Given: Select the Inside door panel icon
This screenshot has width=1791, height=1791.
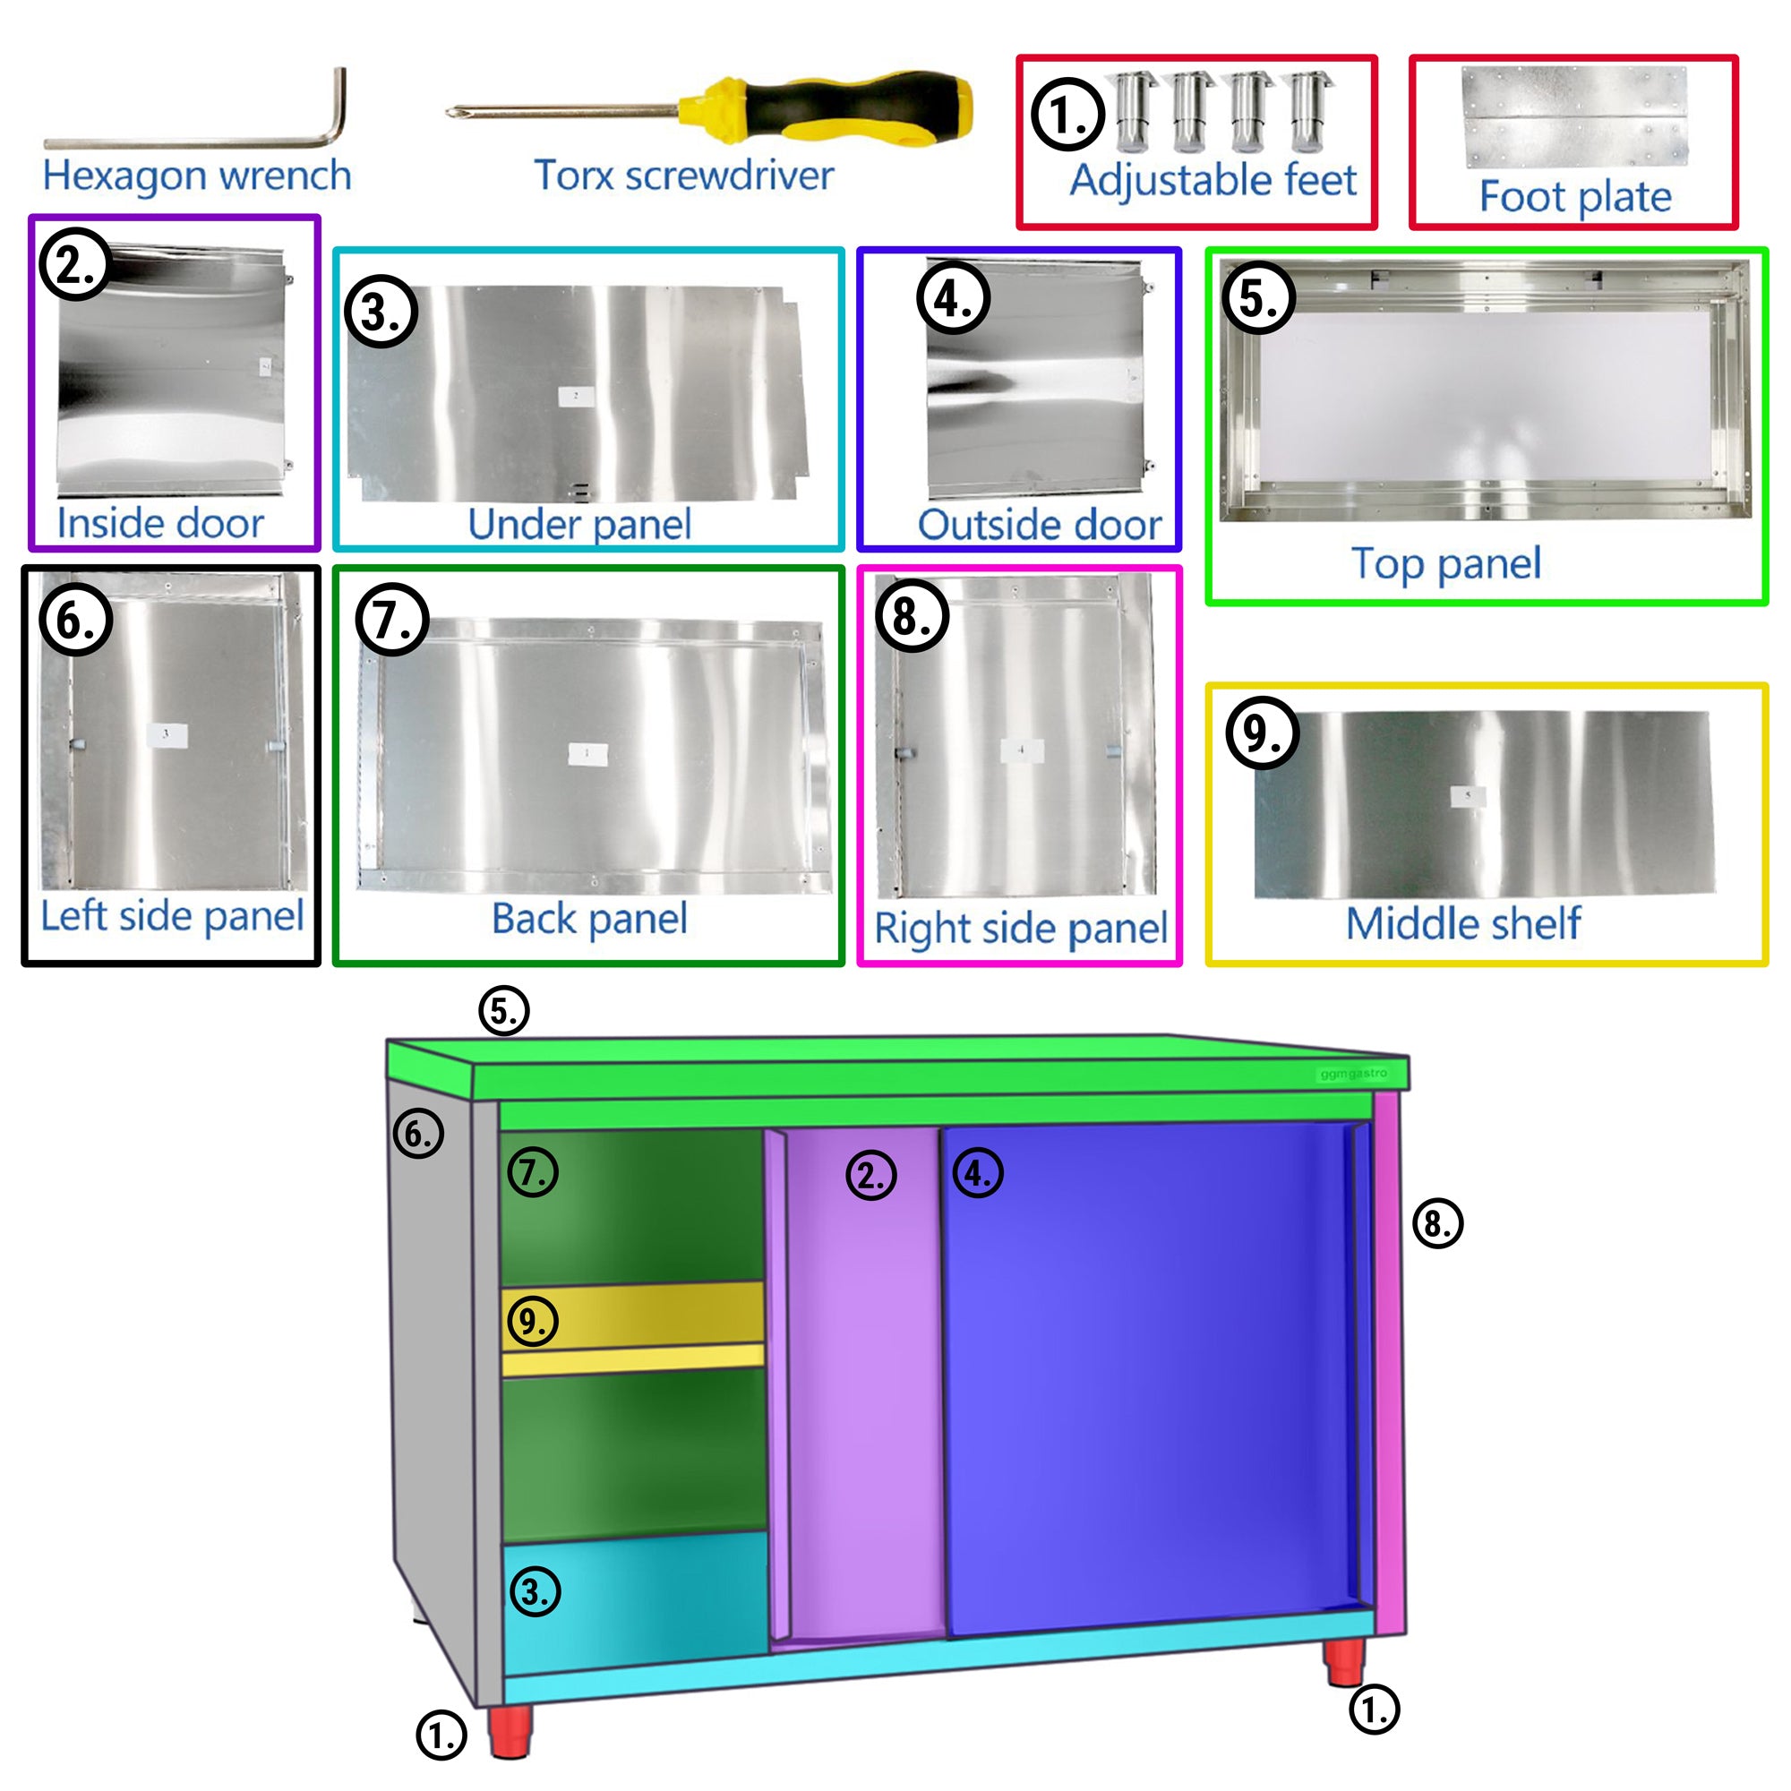Looking at the screenshot, I should coord(164,361).
